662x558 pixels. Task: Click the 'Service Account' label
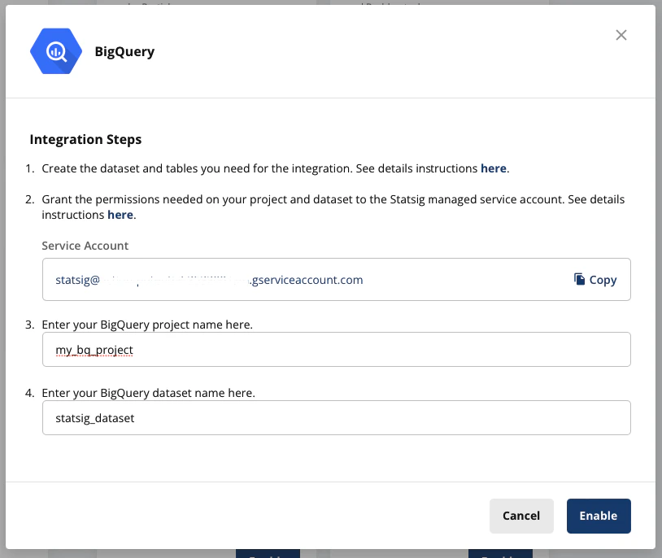click(x=85, y=246)
